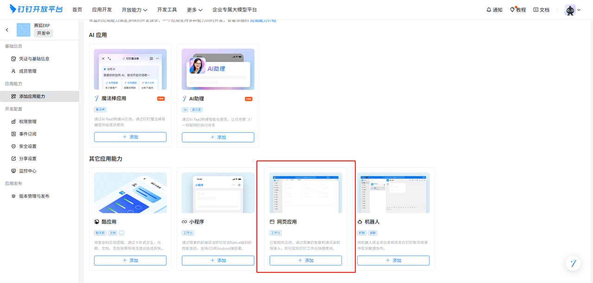Click the 小程序 preview thumbnail

pos(218,193)
